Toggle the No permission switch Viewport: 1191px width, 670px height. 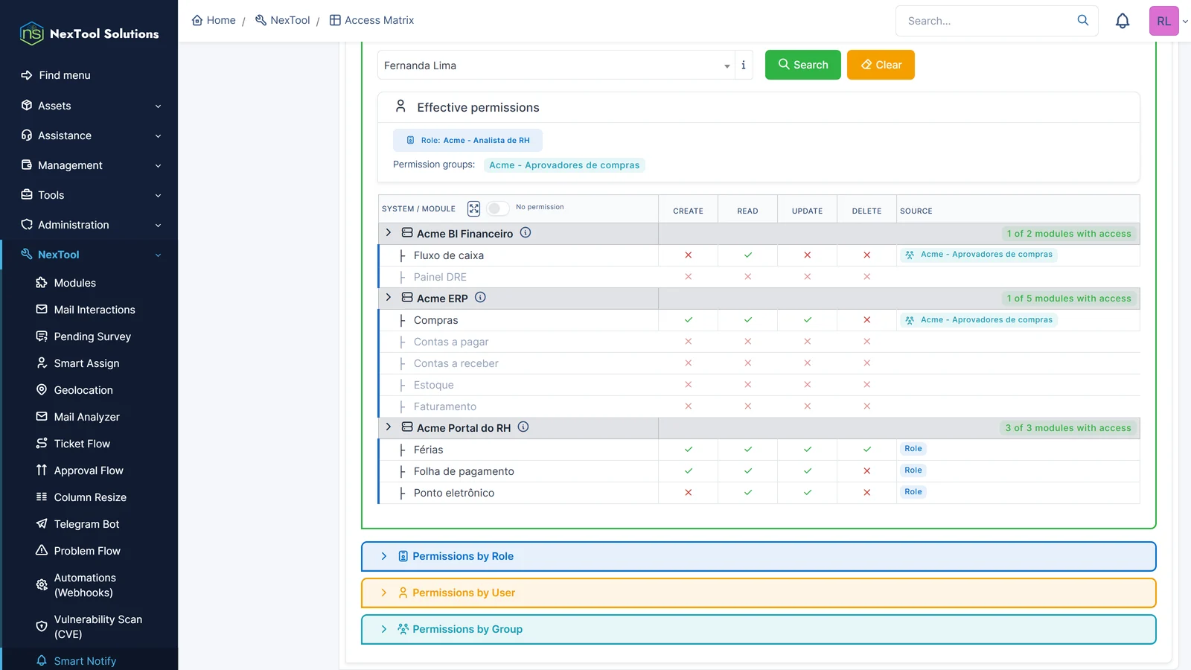click(x=497, y=208)
